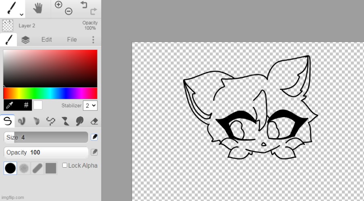Open the brush settings tab
Image resolution: width=364 pixels, height=201 pixels.
(x=8, y=40)
